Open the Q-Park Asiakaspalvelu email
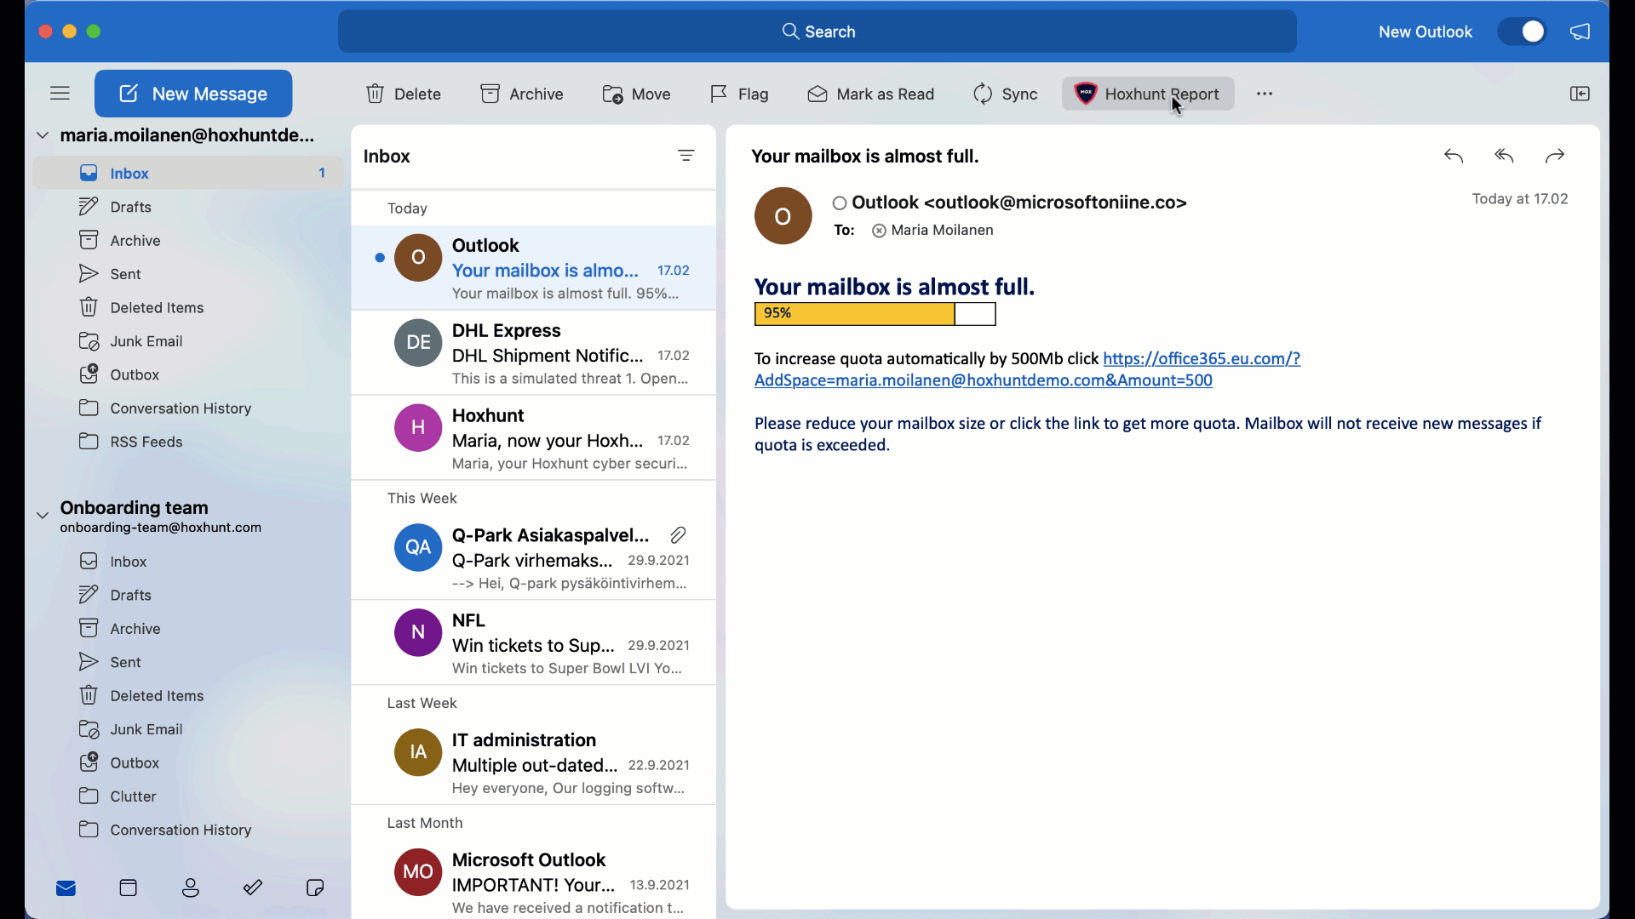Image resolution: width=1635 pixels, height=919 pixels. coord(534,558)
